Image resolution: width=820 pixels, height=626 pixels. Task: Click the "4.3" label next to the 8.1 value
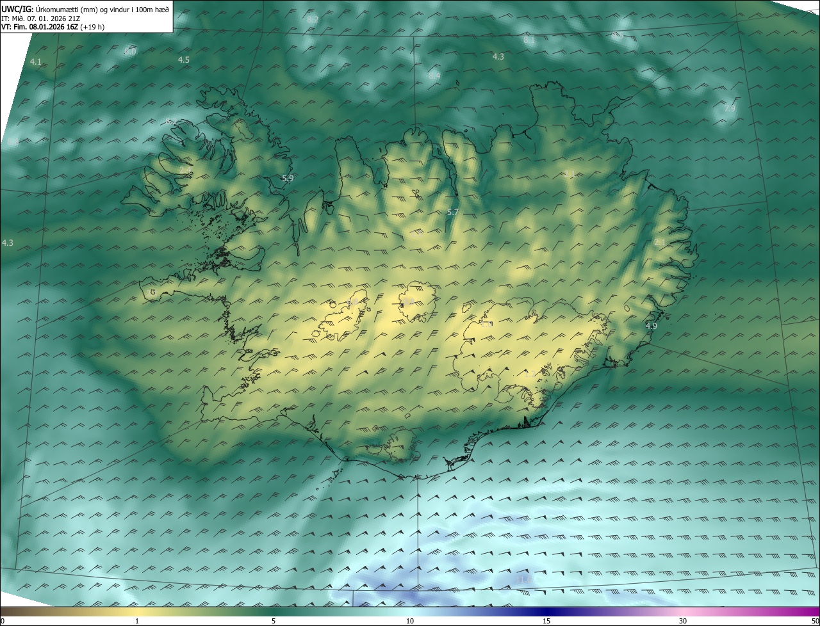click(x=498, y=56)
